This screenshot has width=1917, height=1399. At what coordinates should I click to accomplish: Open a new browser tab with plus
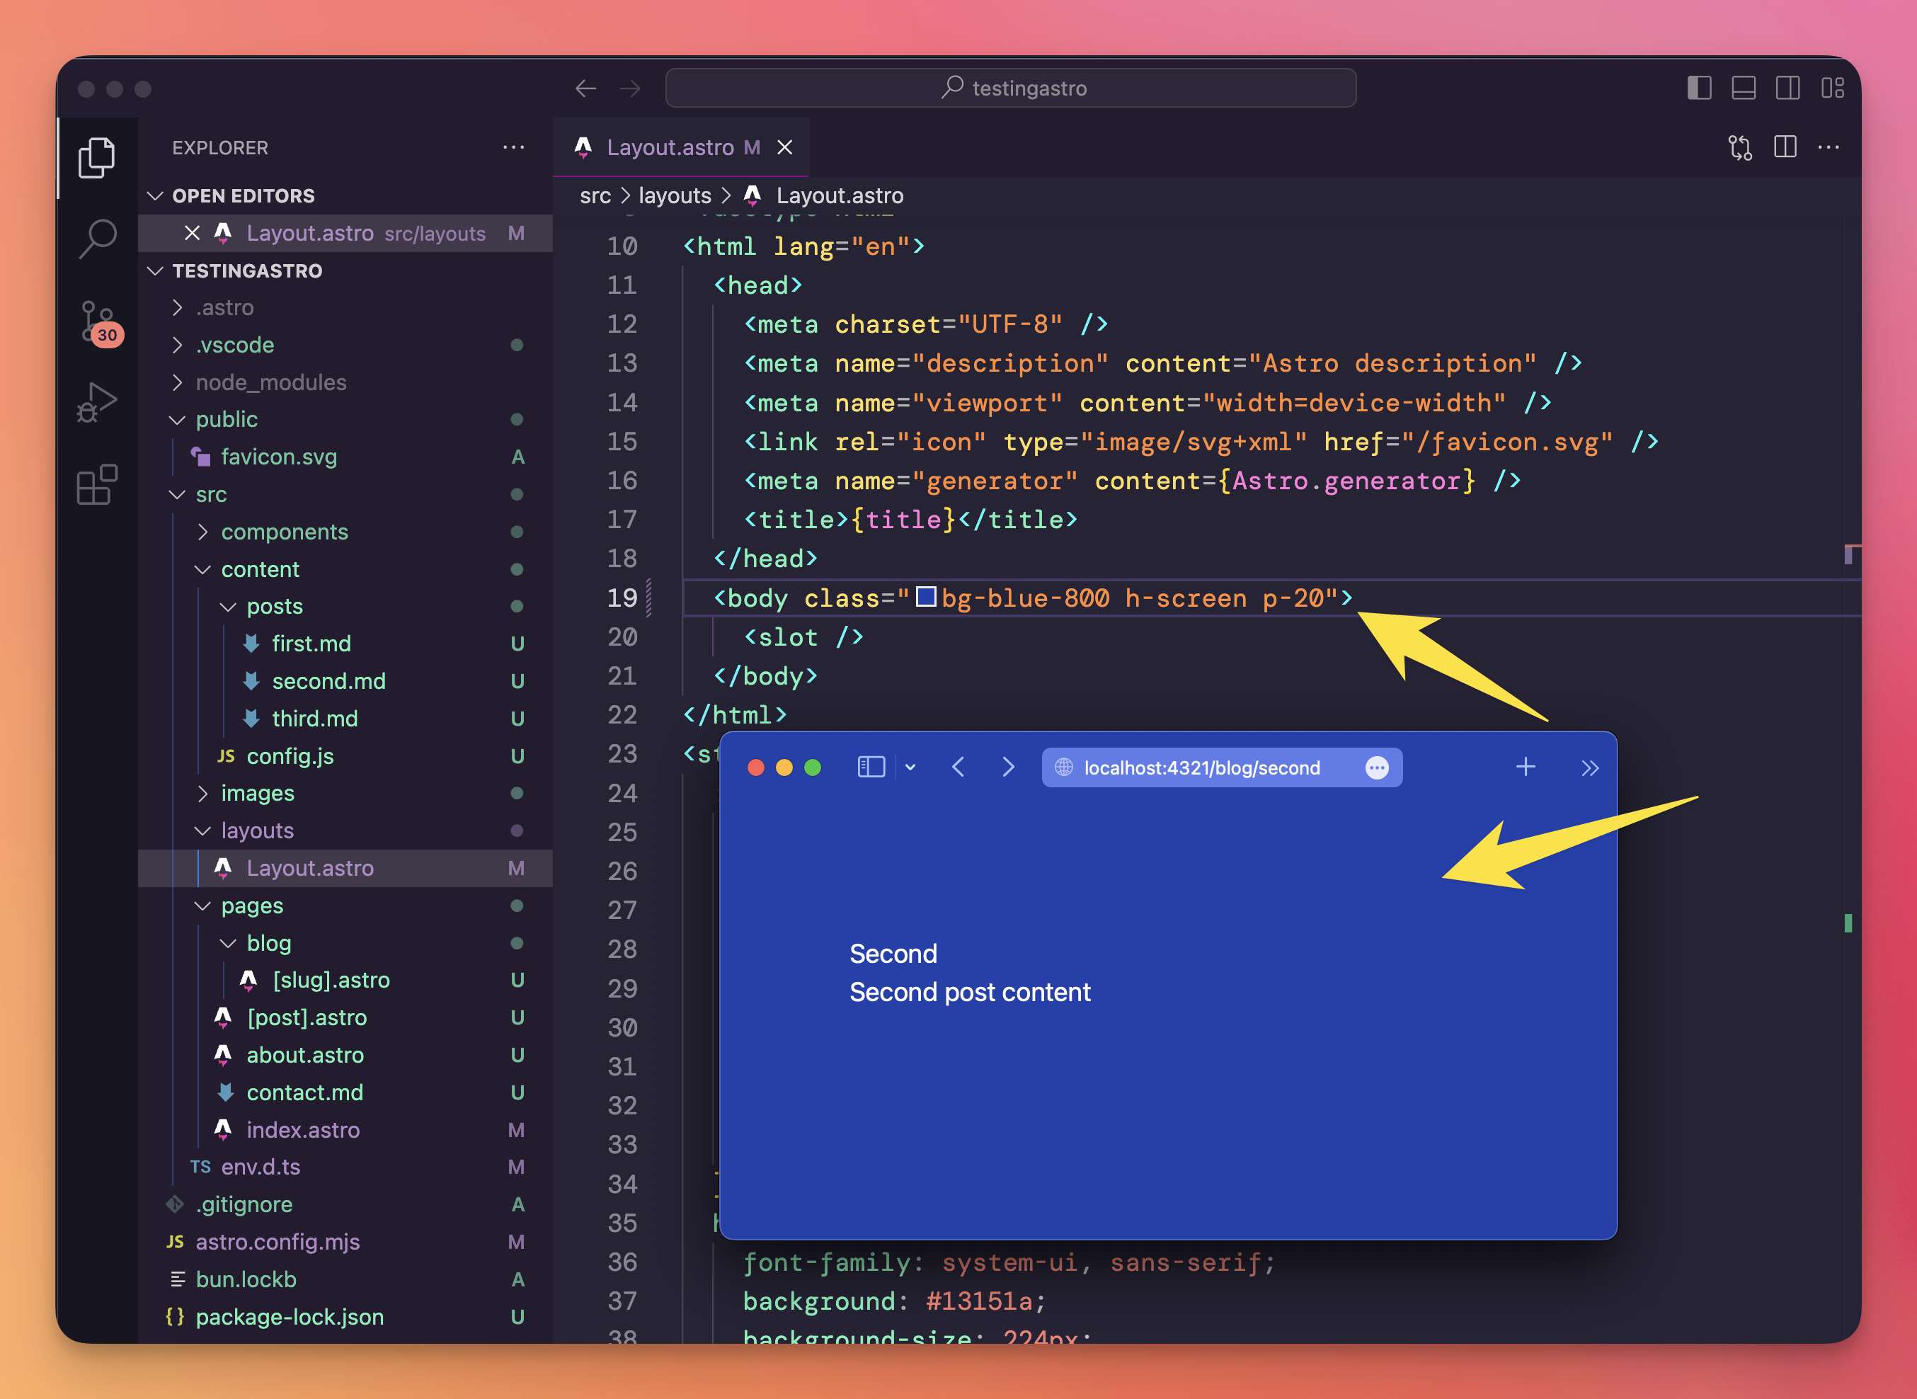(x=1525, y=767)
